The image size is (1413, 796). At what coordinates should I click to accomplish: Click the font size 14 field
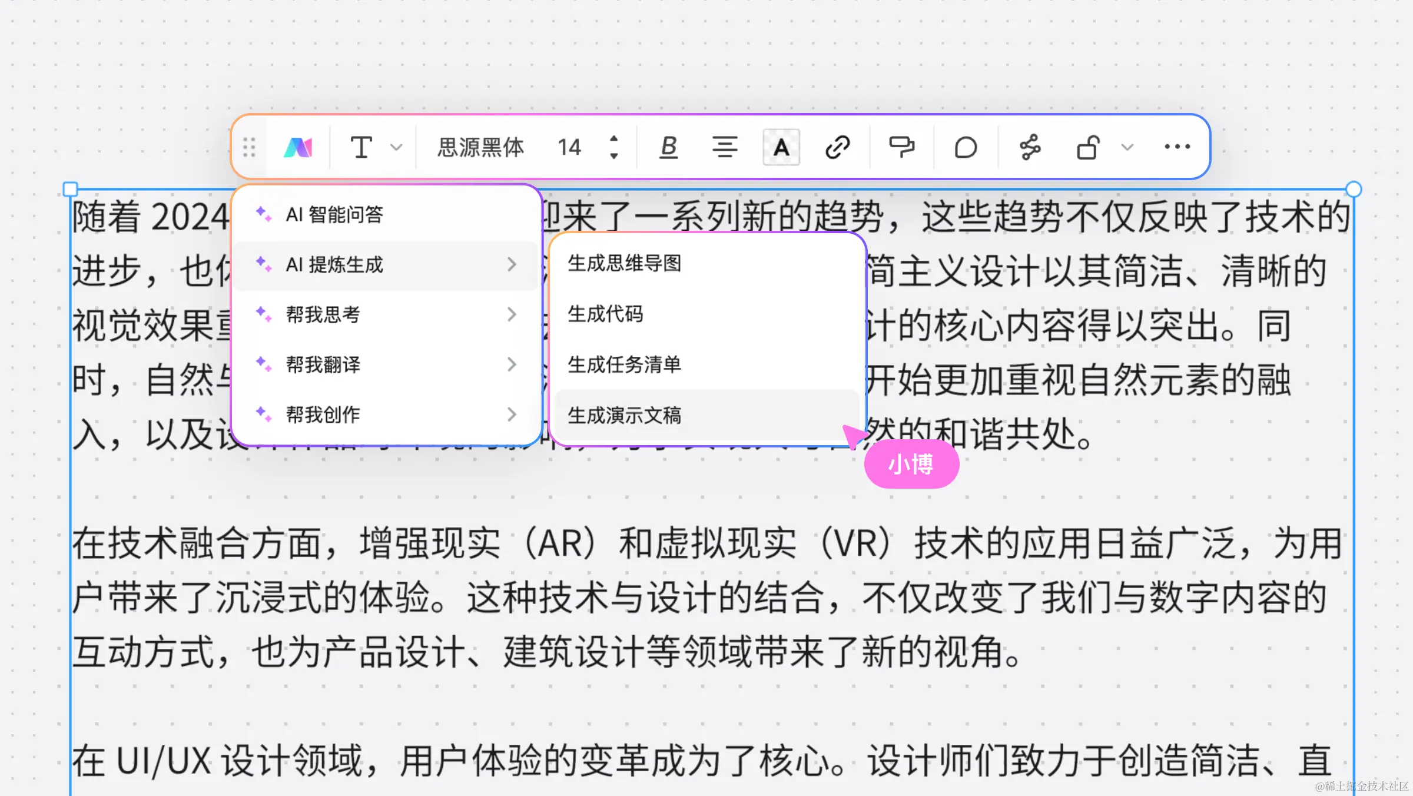coord(569,147)
